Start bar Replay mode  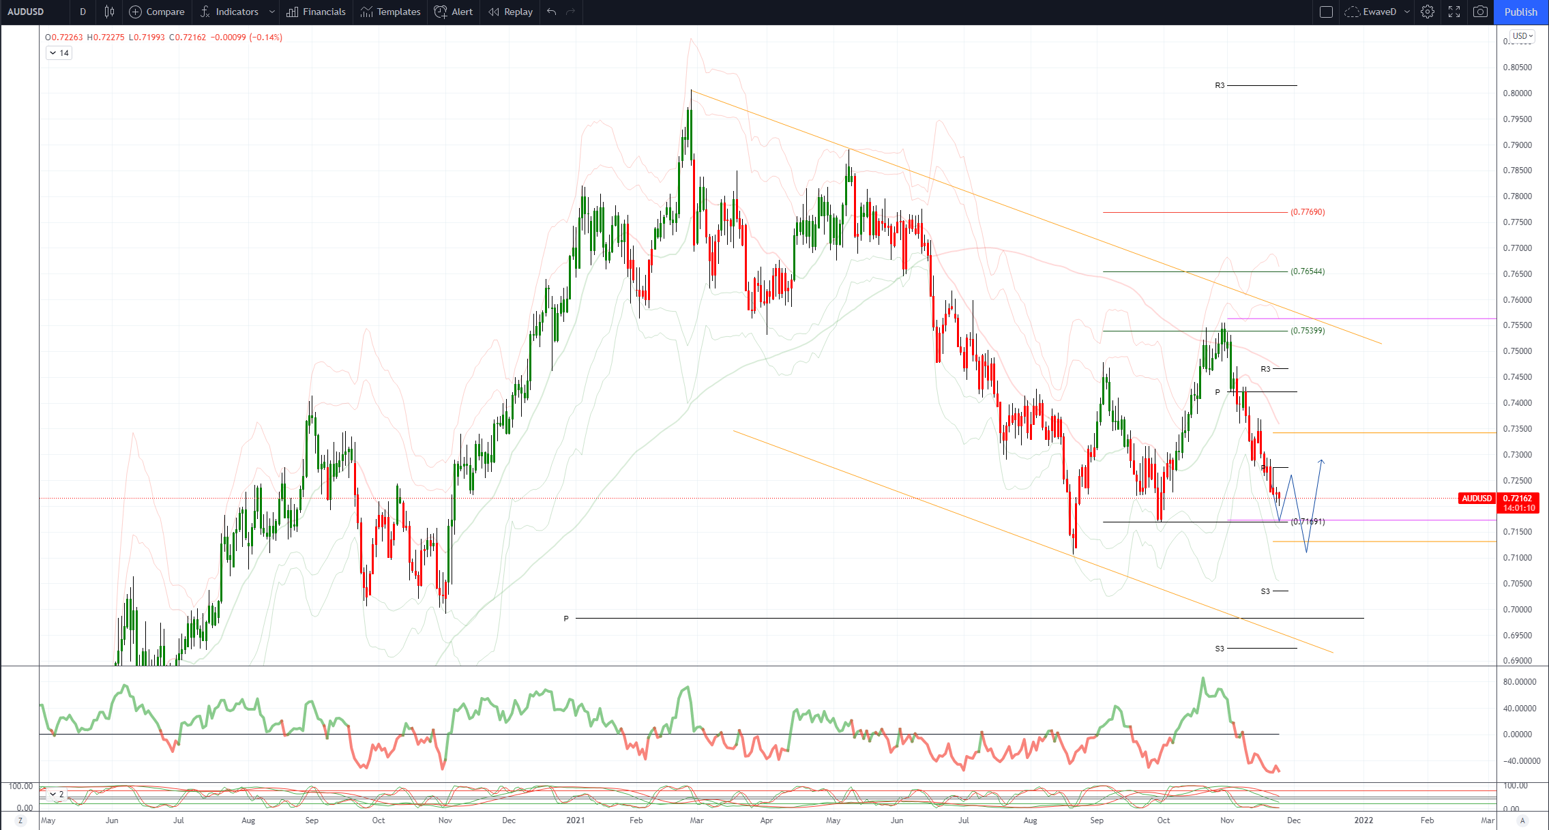click(510, 12)
